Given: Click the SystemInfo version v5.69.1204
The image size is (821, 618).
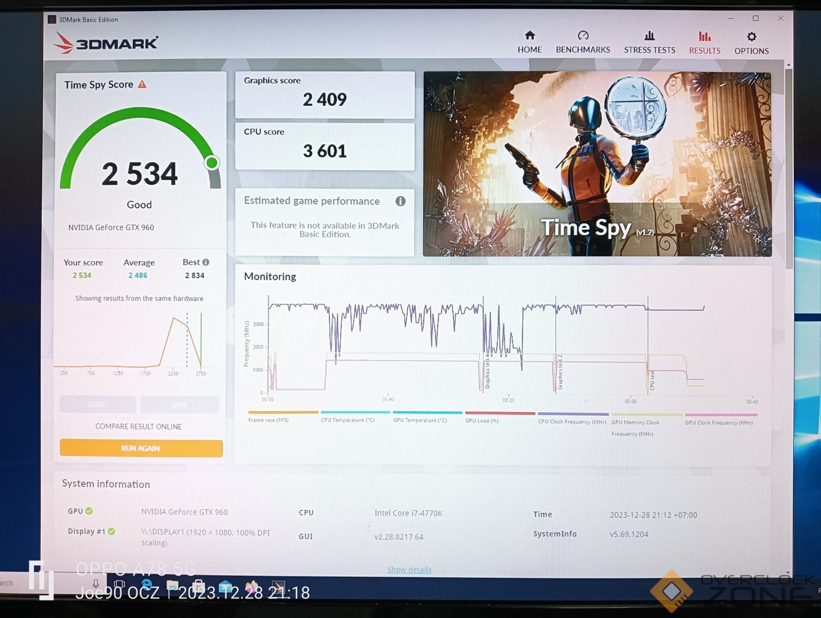Looking at the screenshot, I should pos(629,534).
